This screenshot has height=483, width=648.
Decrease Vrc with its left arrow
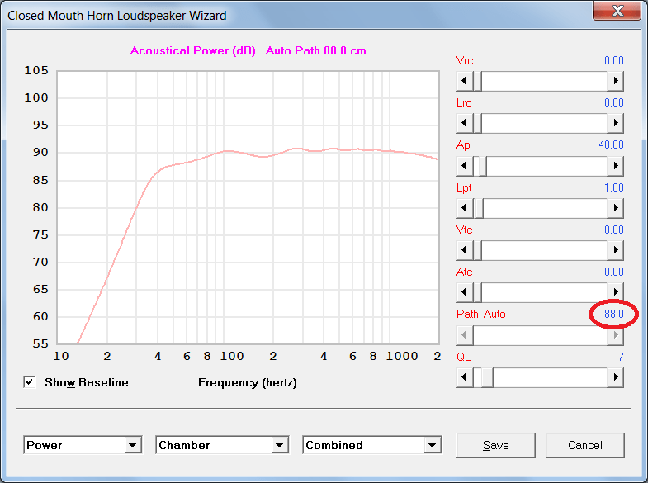tap(465, 81)
